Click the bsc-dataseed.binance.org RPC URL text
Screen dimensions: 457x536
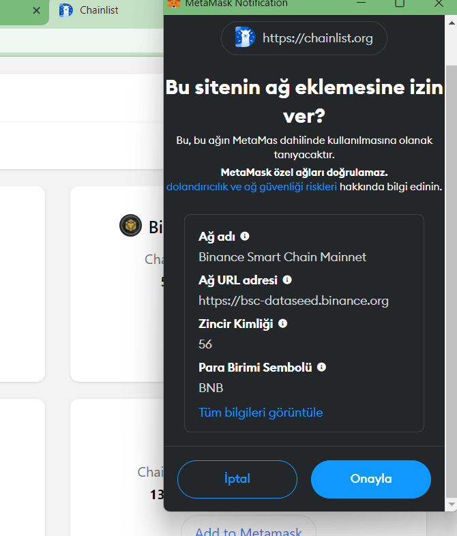click(x=293, y=300)
